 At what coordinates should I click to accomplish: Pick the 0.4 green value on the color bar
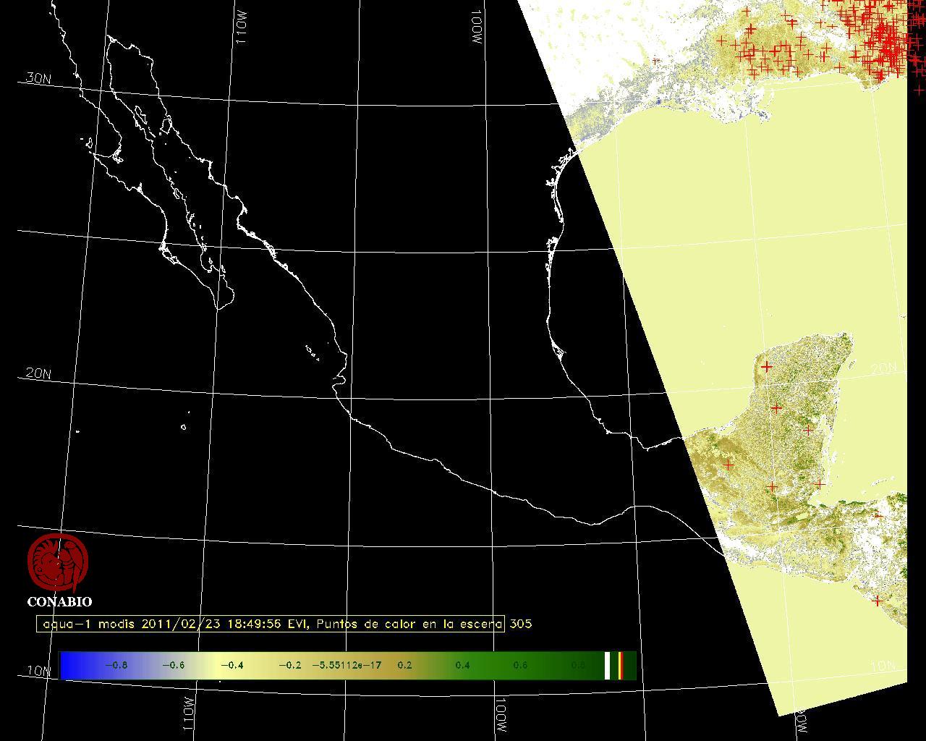tap(462, 666)
